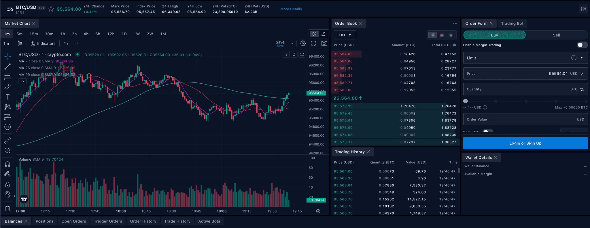Enter fullscreen chart mode
This screenshot has height=228, width=590.
(313, 43)
